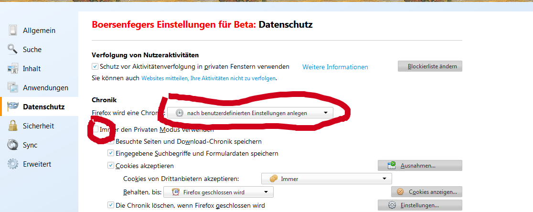
Task: Switch to the Suche settings category
Action: point(39,49)
